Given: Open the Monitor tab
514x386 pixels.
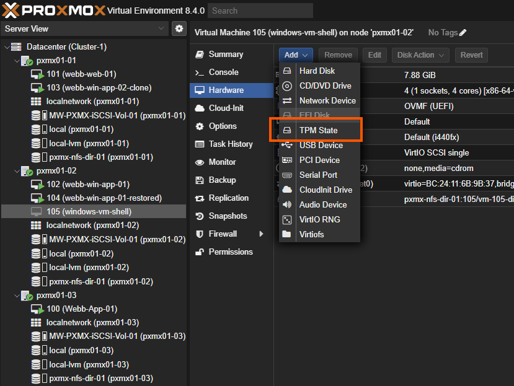Looking at the screenshot, I should click(231, 162).
